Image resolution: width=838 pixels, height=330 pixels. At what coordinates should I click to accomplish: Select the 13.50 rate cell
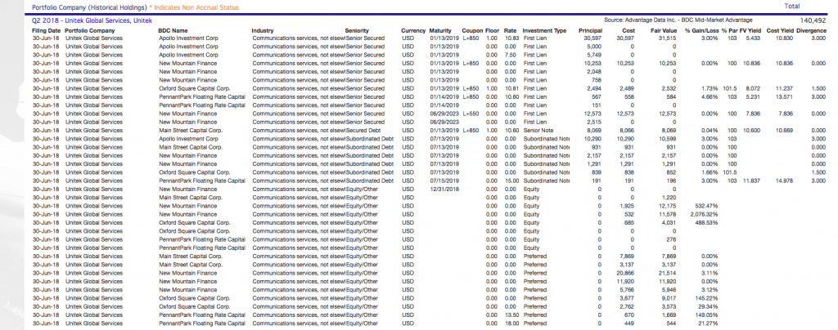511,314
